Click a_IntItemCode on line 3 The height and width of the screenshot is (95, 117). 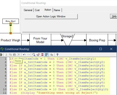click(x=36, y=65)
